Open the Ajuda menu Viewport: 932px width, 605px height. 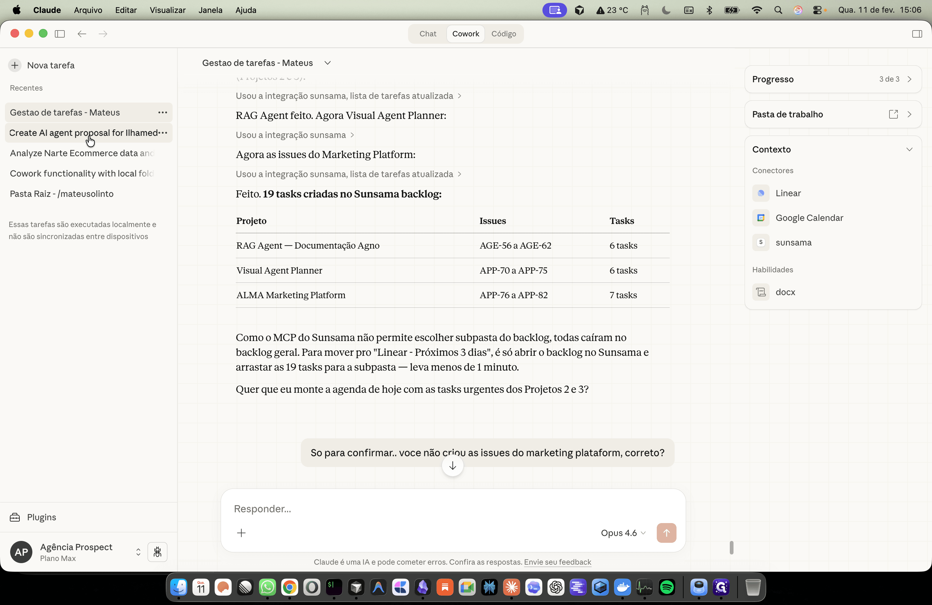click(246, 10)
